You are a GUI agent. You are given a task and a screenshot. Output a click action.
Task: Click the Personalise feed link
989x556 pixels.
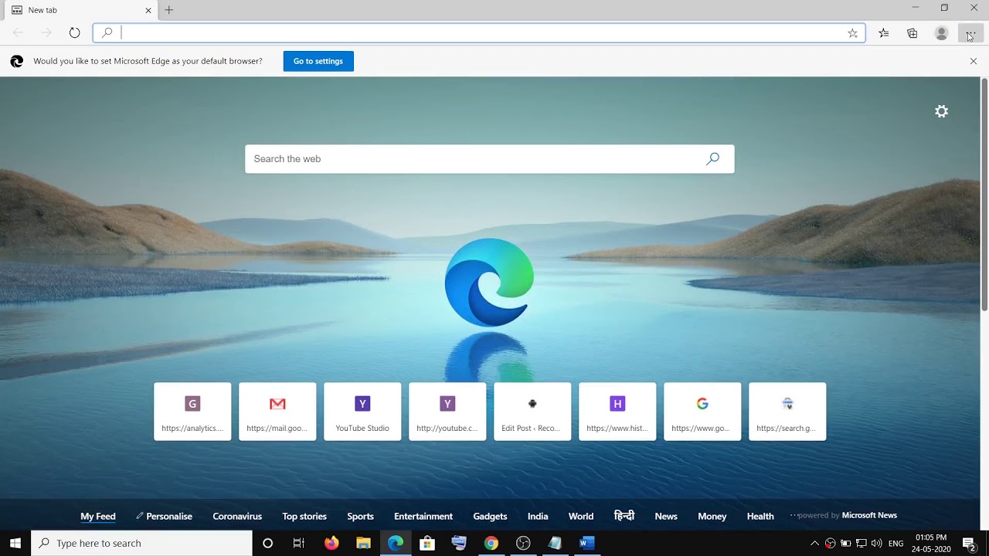tap(164, 516)
